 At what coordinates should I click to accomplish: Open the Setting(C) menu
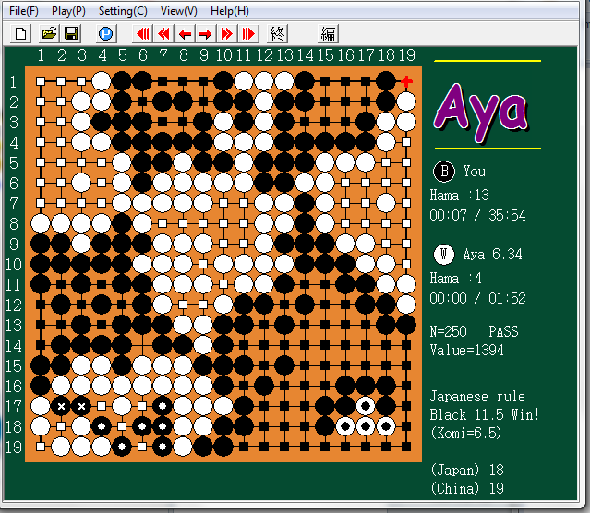(123, 11)
